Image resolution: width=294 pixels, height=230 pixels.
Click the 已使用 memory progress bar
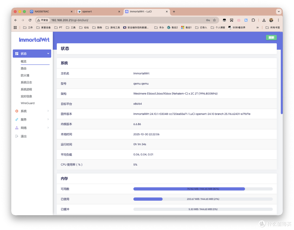[x=203, y=199]
